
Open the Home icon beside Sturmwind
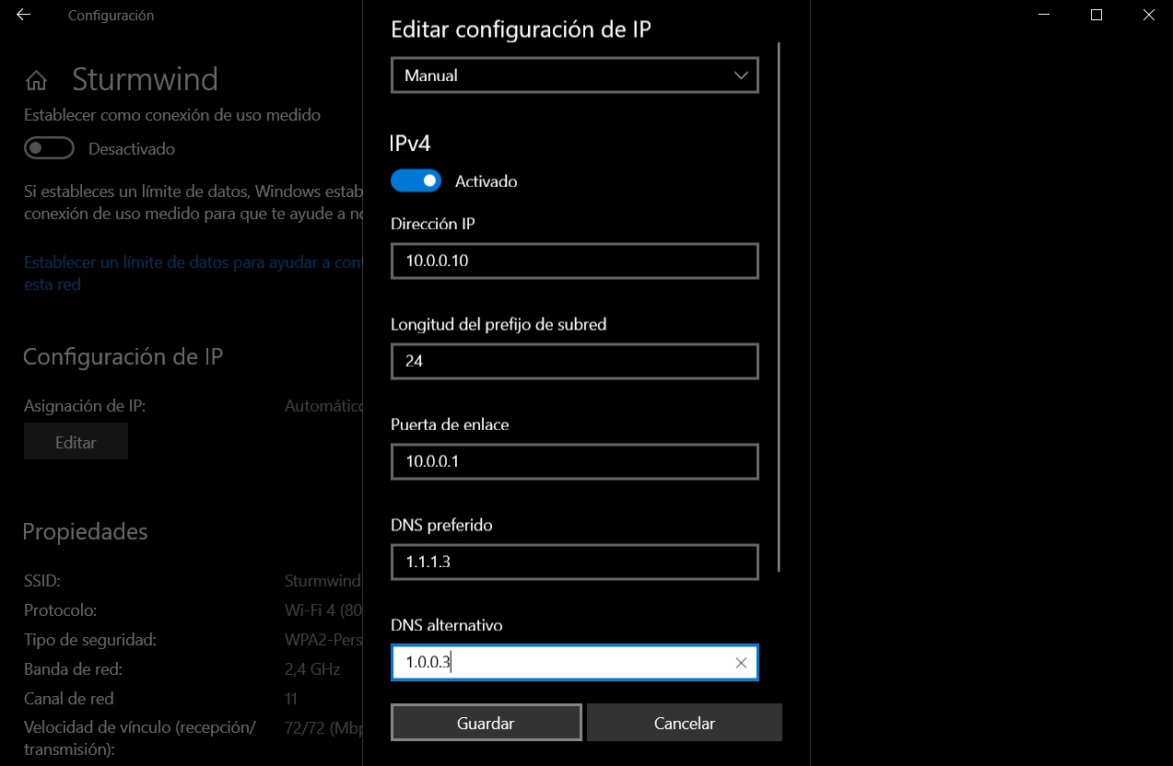pos(36,81)
